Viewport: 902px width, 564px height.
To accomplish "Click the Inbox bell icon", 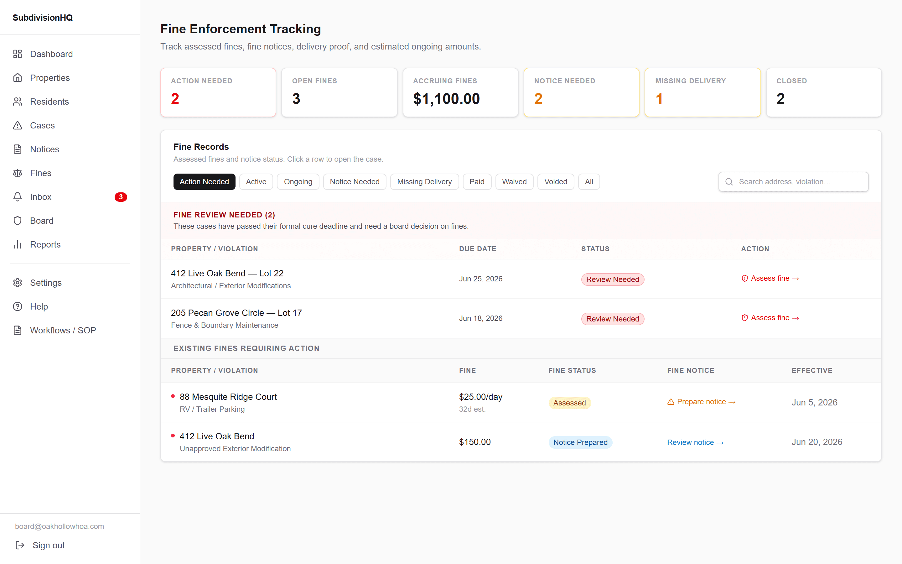I will point(18,197).
